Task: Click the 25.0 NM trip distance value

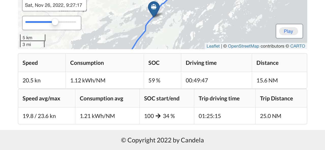Action: point(271,116)
